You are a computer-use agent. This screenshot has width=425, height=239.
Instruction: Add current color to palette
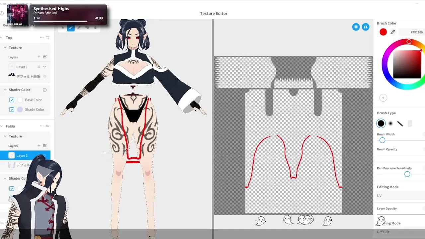pos(383,98)
